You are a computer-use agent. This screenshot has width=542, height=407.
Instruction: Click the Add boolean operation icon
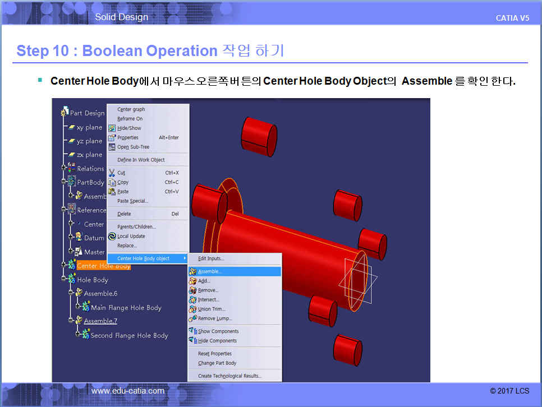pos(192,281)
